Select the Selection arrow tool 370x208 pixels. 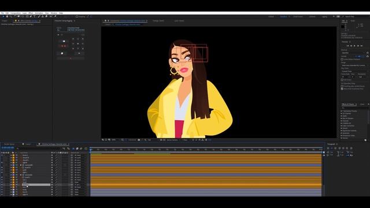(x=3, y=17)
